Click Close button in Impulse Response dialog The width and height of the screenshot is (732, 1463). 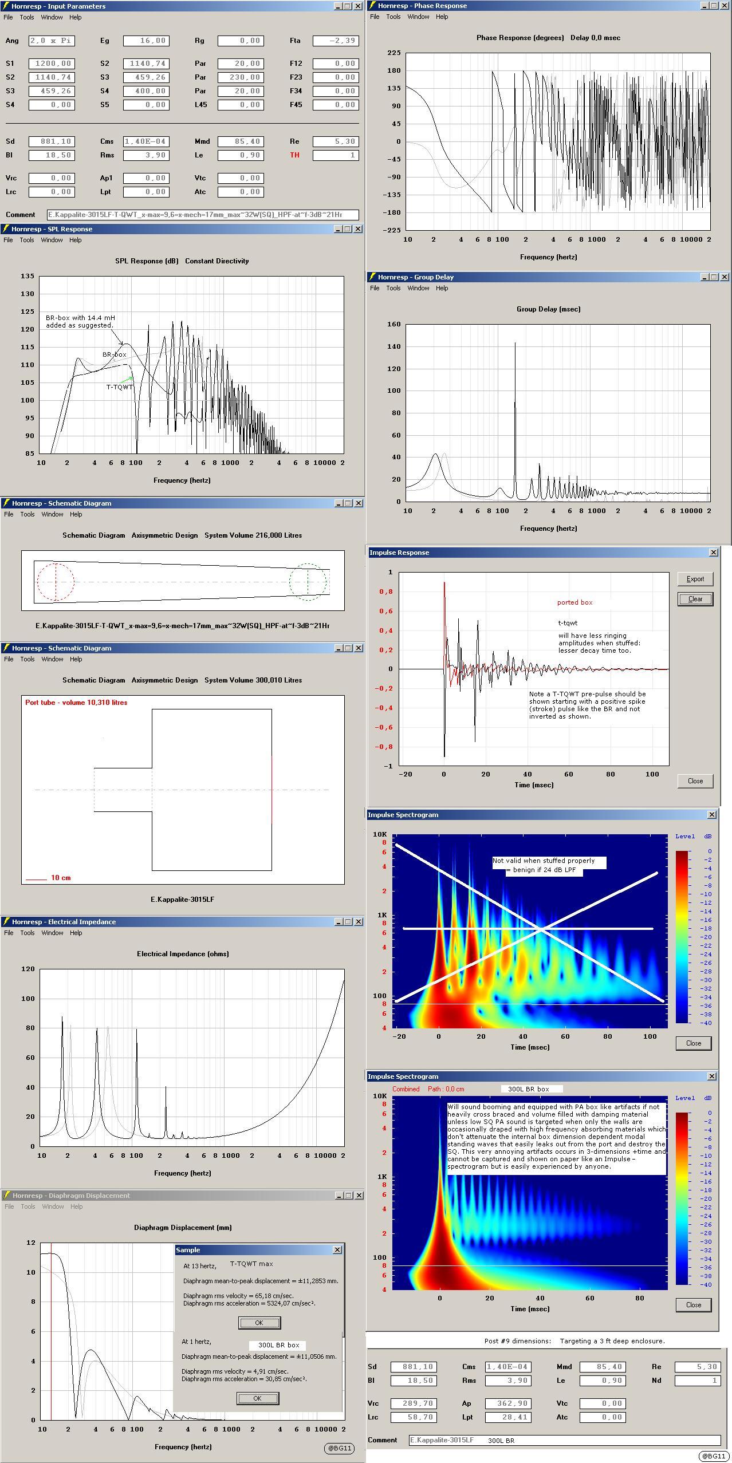coord(695,781)
